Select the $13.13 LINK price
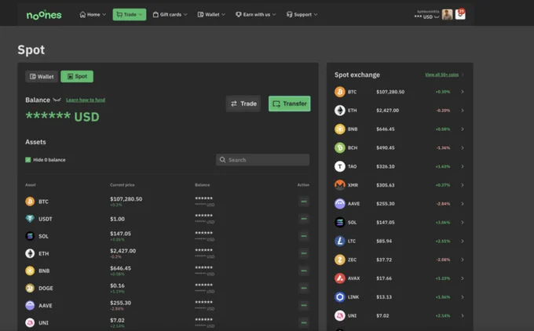 point(384,297)
